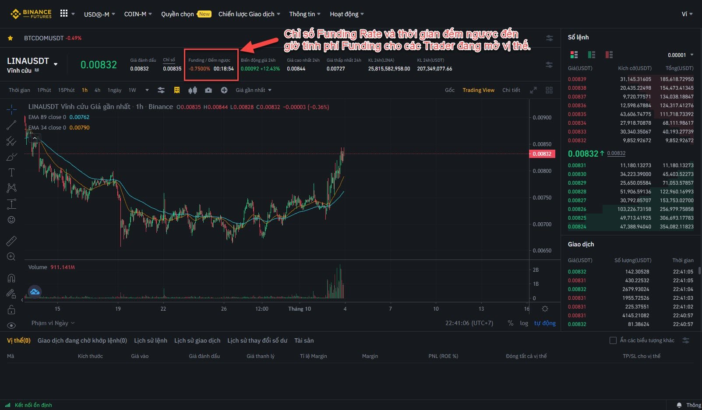The width and height of the screenshot is (702, 410).
Task: Switch to 'Lịch sử giao dịch' tab
Action: pos(197,340)
